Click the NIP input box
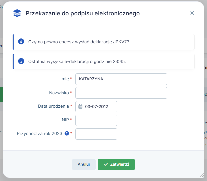 (x=96, y=120)
